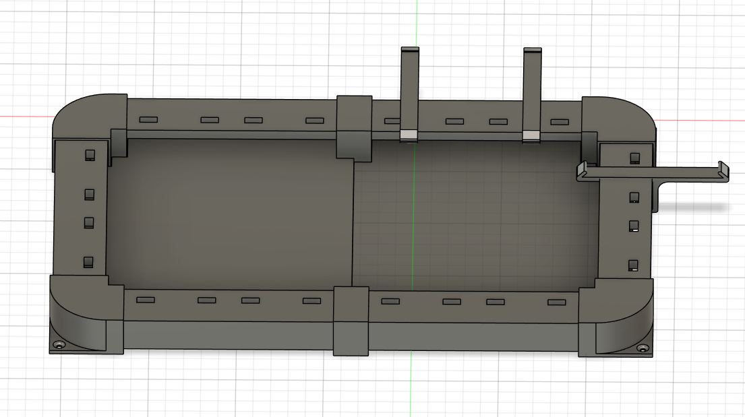The width and height of the screenshot is (745, 417).
Task: Select the top center connector block
Action: [354, 127]
